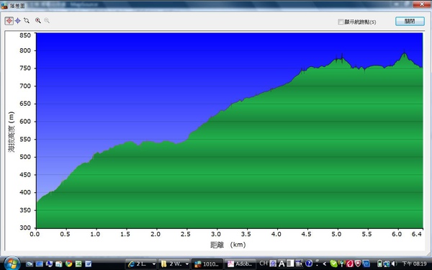432x270 pixels.
Task: Expand hidden tray icons chevron
Action: (x=325, y=264)
